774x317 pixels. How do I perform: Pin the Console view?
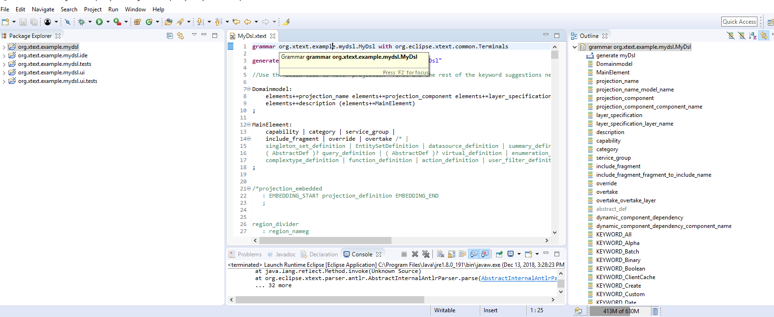coord(499,254)
